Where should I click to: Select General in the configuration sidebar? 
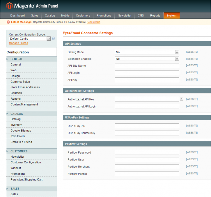click(x=32, y=64)
